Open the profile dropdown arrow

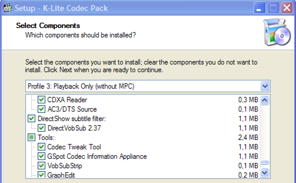coord(265,86)
